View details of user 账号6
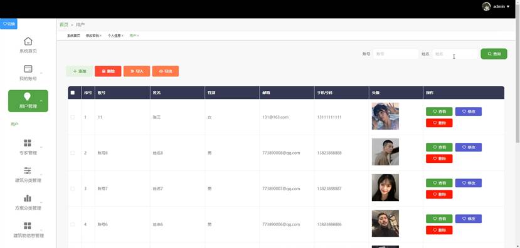Screen dimensions: 520x248 439,219
